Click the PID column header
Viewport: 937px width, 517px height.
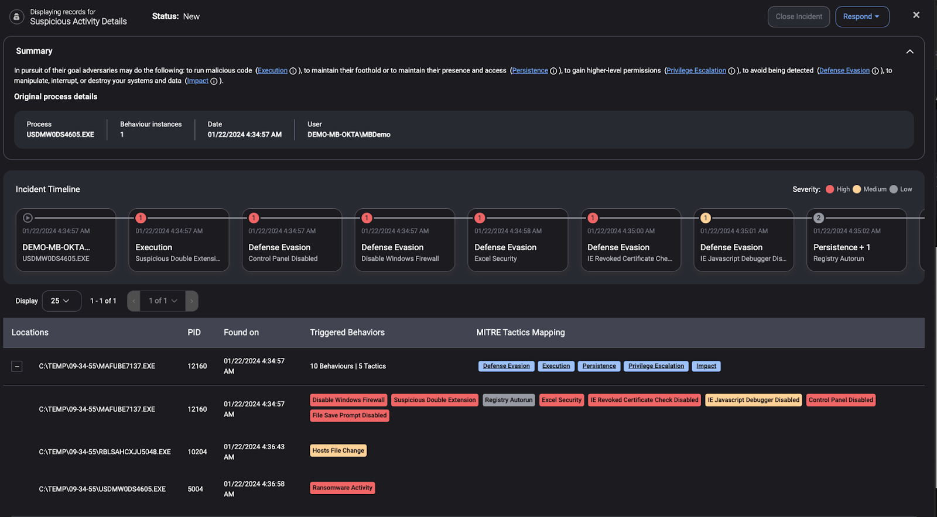[194, 333]
